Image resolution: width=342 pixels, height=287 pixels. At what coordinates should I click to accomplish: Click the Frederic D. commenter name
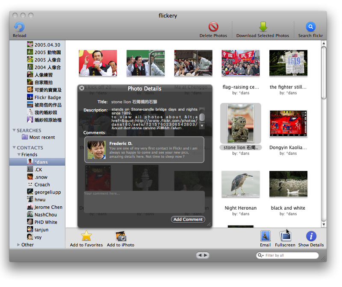pos(121,143)
